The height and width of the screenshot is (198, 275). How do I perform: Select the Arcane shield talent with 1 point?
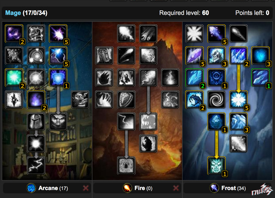(58, 77)
